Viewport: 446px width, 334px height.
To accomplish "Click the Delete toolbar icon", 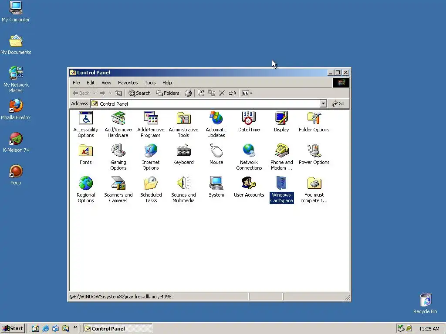I will [x=222, y=93].
